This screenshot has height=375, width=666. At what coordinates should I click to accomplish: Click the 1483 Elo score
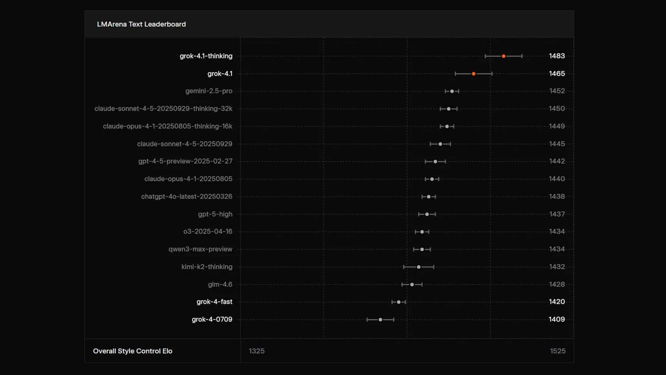pos(557,56)
